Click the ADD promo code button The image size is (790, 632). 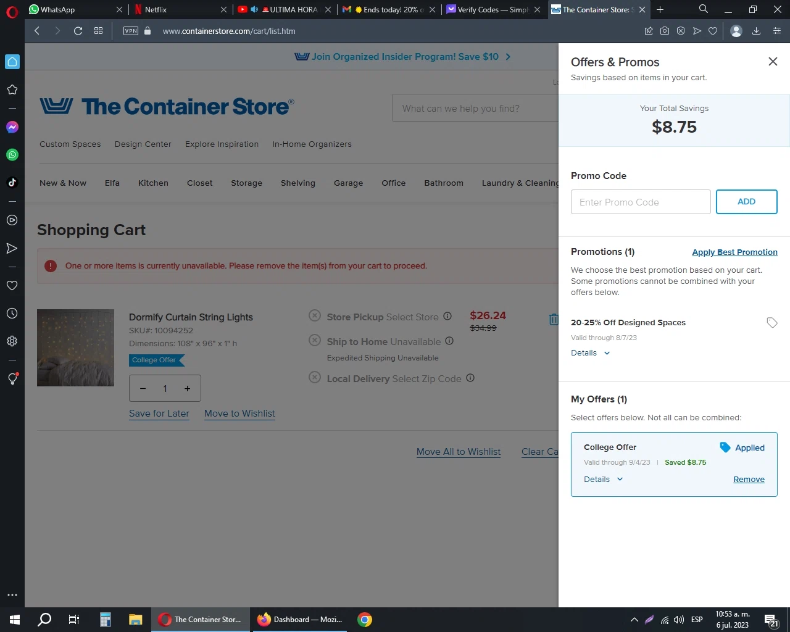746,202
